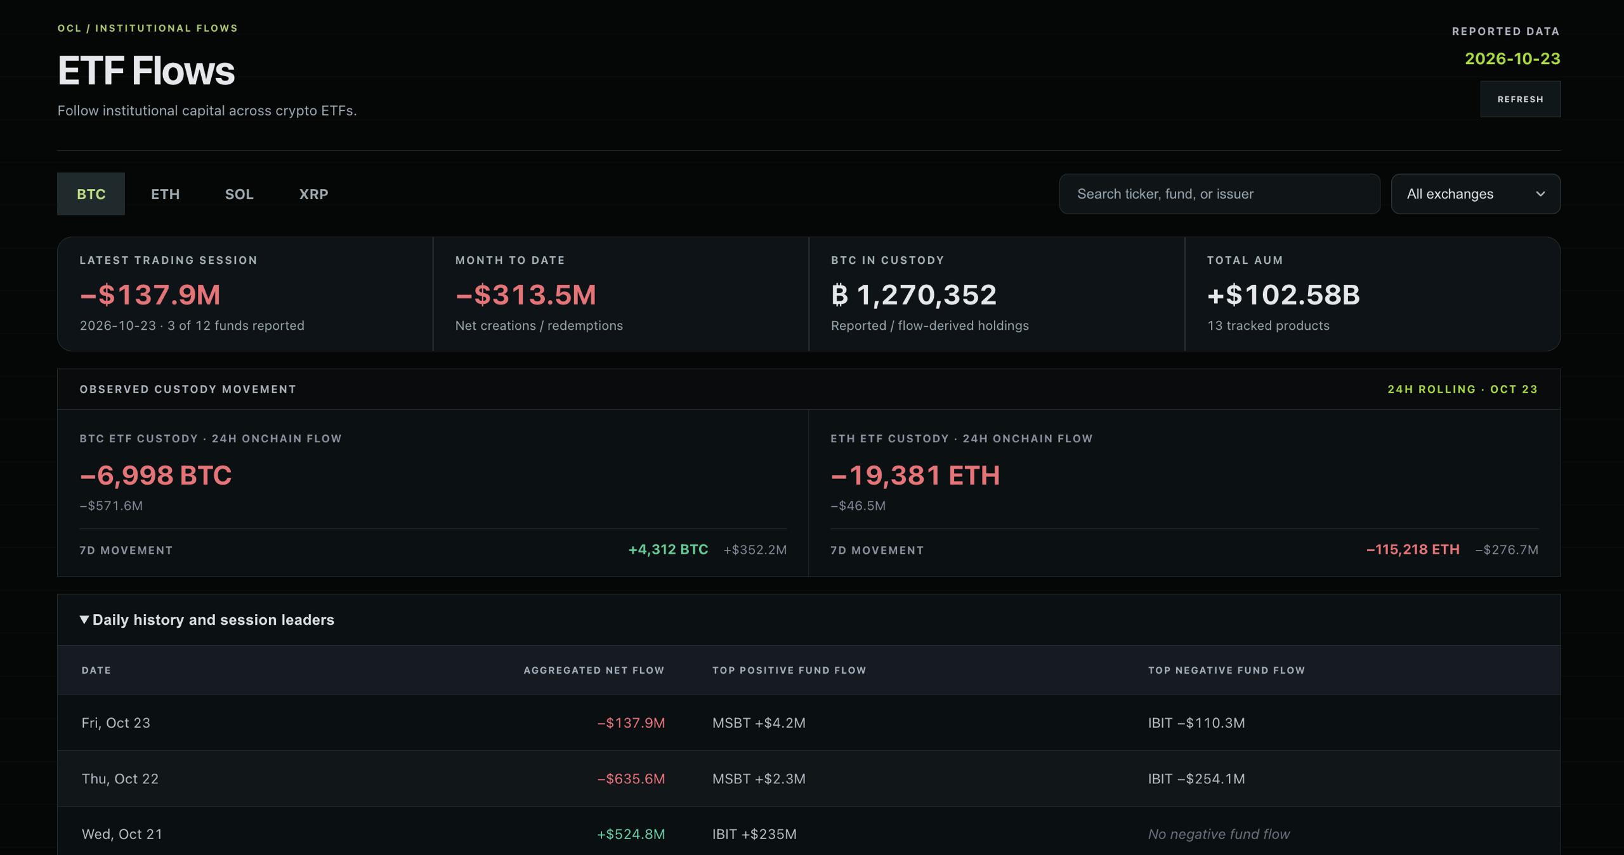Click the +4,312 BTC 7D movement value
Image resolution: width=1624 pixels, height=855 pixels.
668,549
